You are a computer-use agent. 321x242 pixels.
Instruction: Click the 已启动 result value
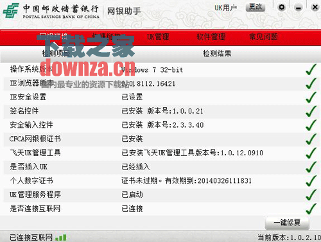(132, 194)
